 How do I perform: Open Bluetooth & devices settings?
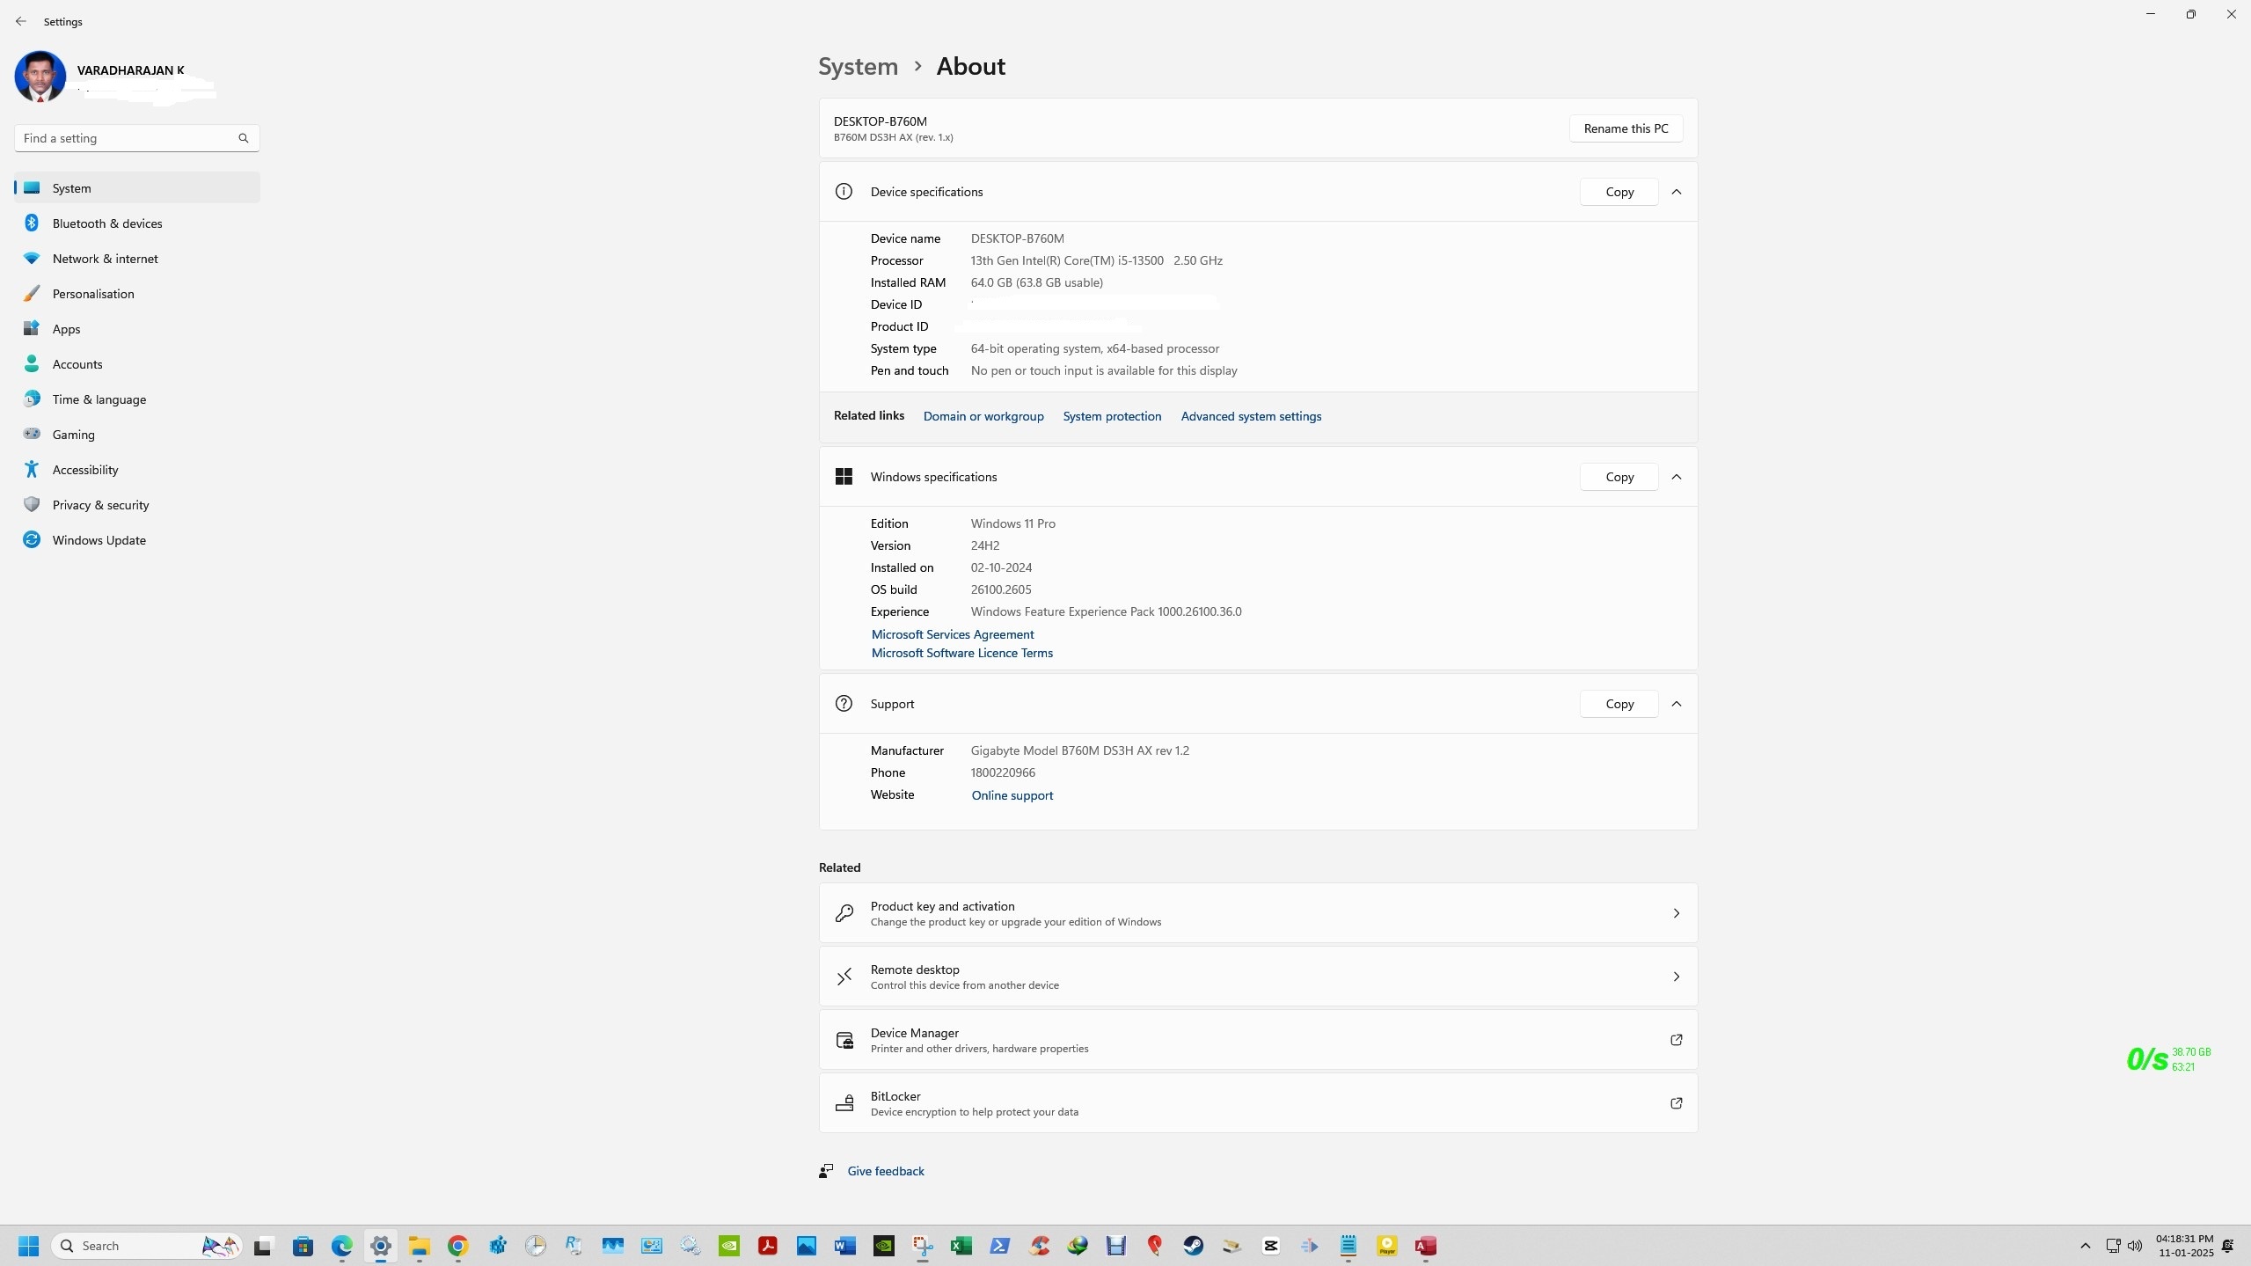[107, 223]
